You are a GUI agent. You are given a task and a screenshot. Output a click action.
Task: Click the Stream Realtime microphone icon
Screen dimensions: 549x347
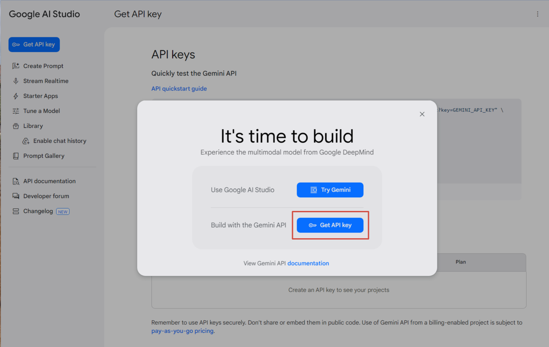(16, 81)
